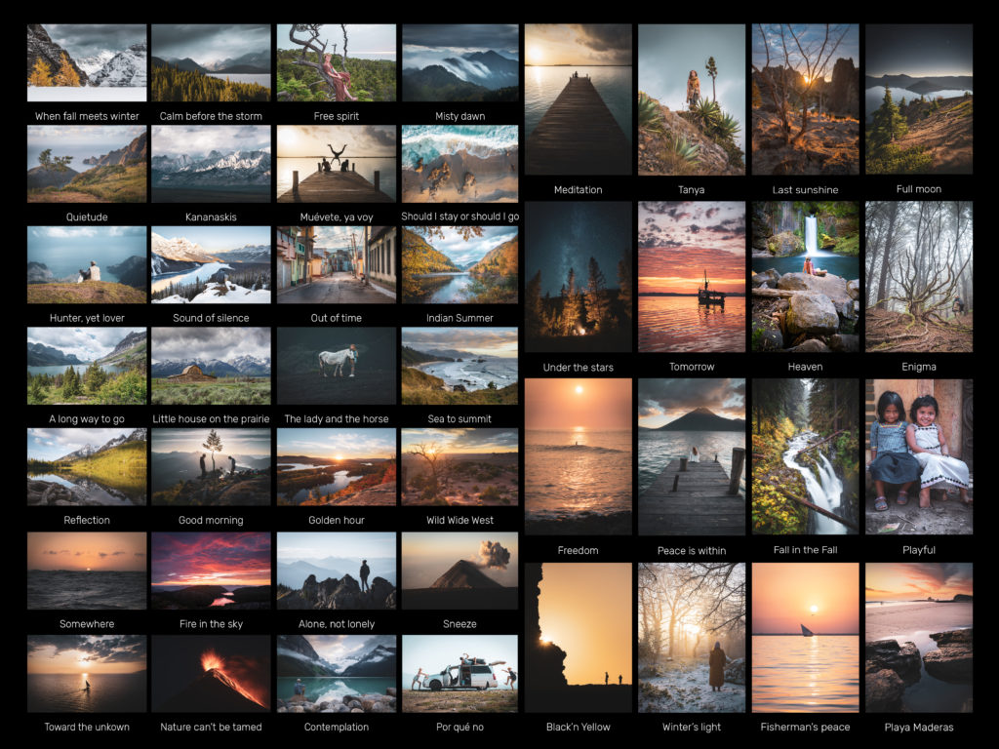Click the 'Tanya' caption label

coord(692,190)
